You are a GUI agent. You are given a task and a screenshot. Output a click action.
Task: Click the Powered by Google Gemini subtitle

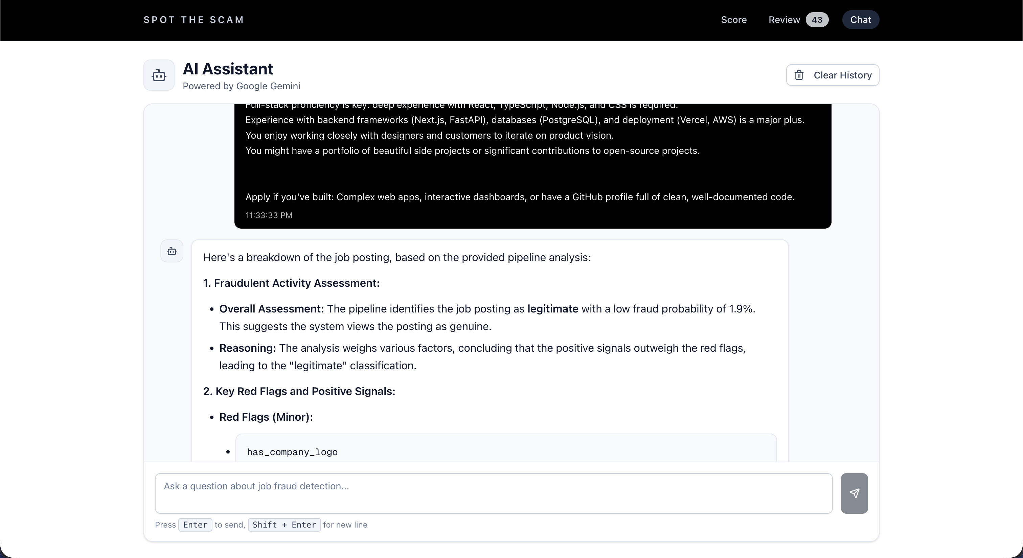coord(241,86)
